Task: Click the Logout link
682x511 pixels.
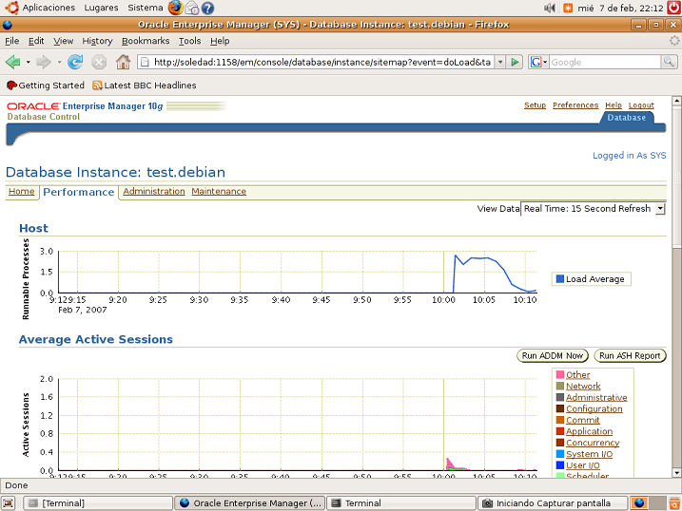Action: (x=641, y=105)
